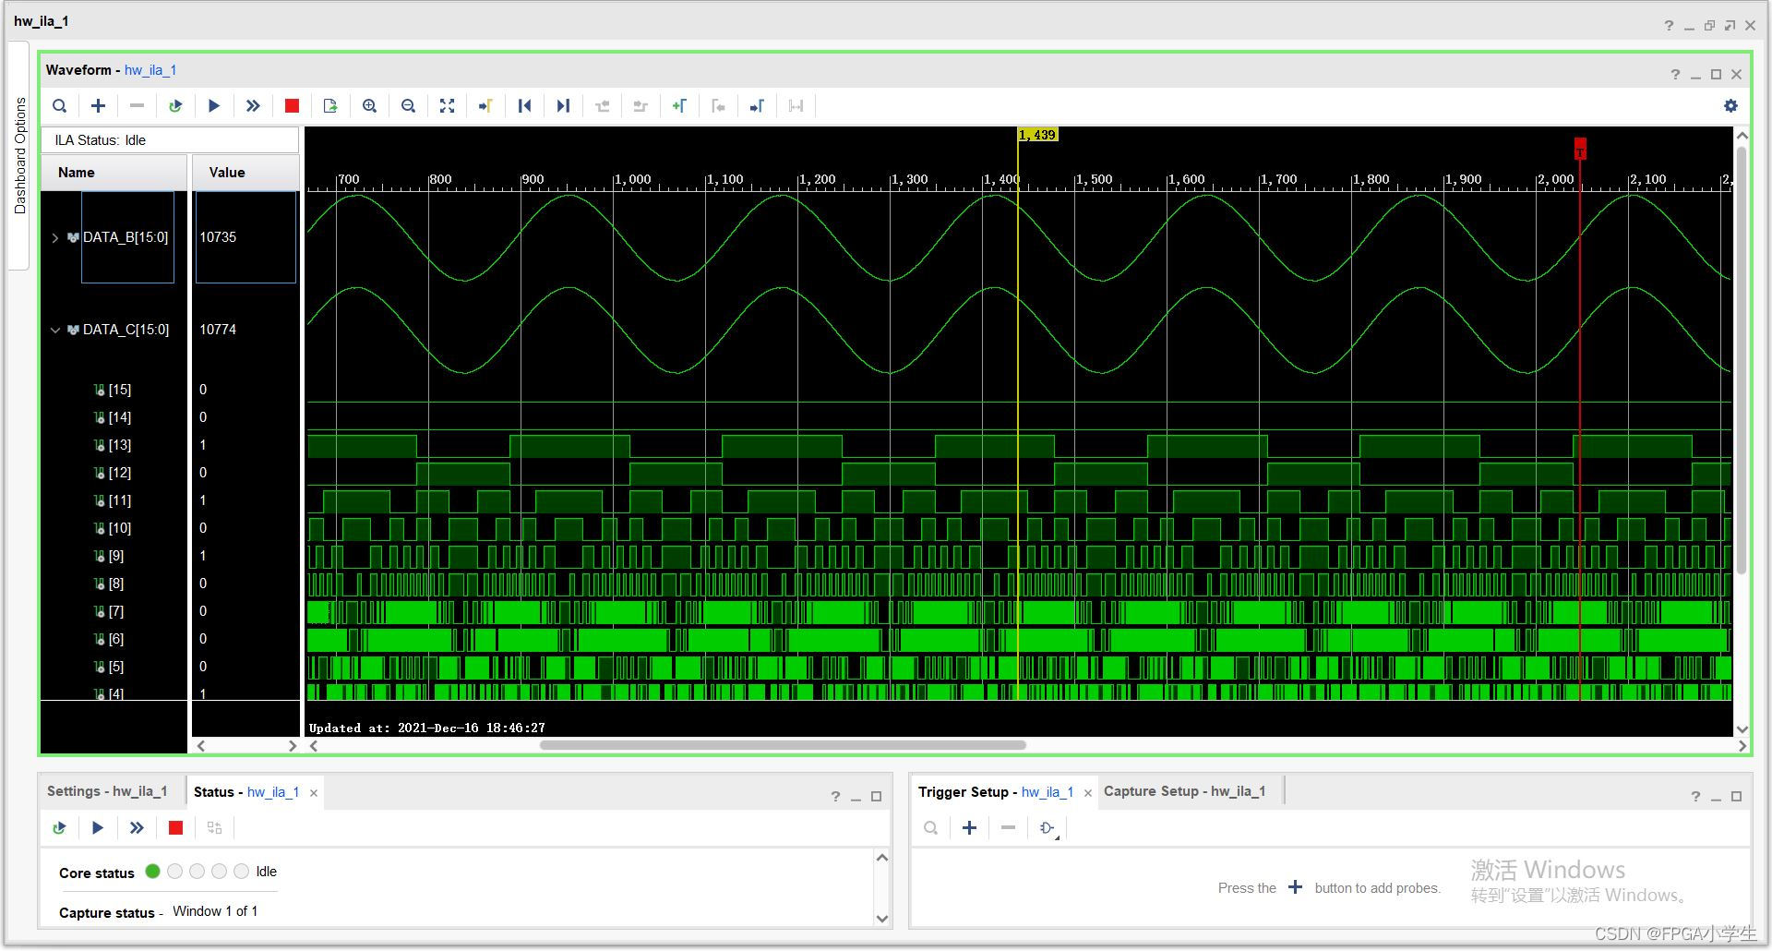Go to next marker
Screen dimensions: 1772x951
757,106
